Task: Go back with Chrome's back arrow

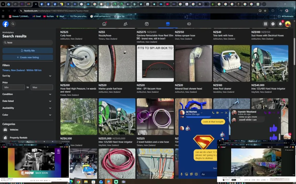Action: [x=3, y=11]
